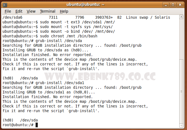Click the sudo mount -t ext3 command line
The height and width of the screenshot is (130, 187).
59,22
